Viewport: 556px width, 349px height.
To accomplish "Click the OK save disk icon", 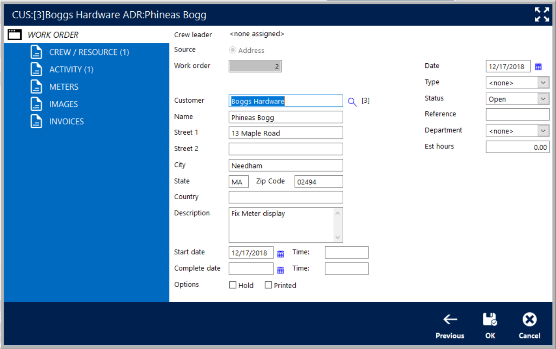I will (490, 320).
